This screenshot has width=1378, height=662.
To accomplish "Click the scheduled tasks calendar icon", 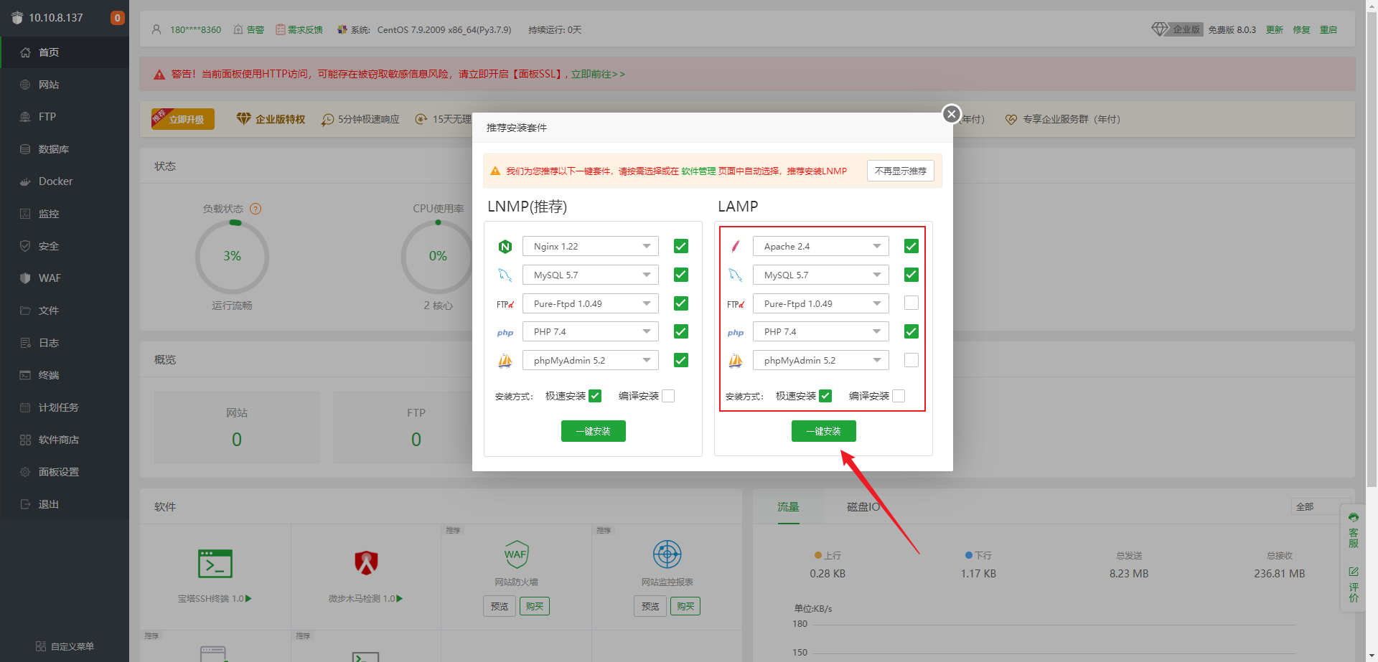I will pyautogui.click(x=25, y=407).
